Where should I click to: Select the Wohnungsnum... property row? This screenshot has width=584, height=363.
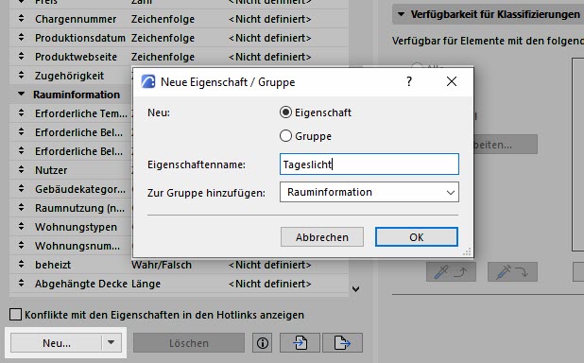click(x=71, y=246)
